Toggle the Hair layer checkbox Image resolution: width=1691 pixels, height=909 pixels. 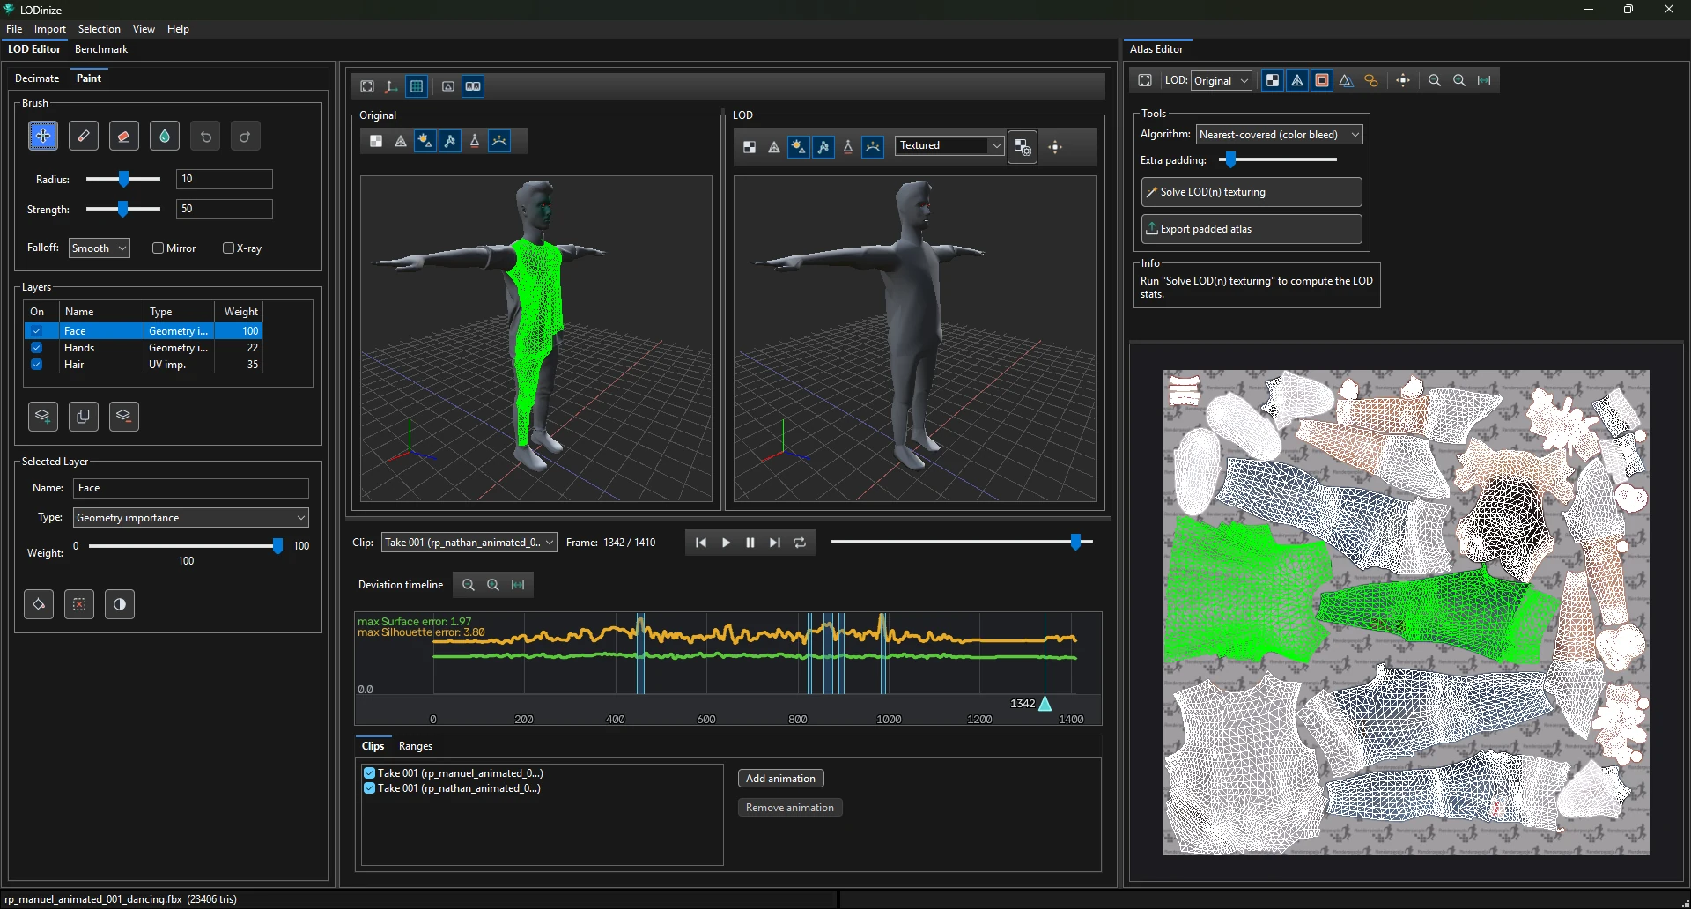pos(37,365)
